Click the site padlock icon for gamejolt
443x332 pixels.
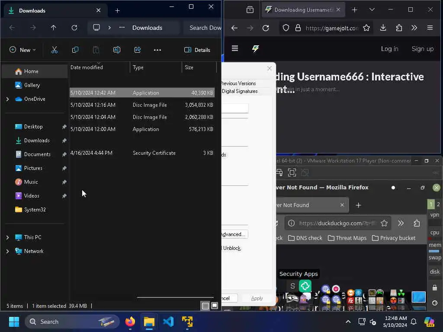(x=298, y=28)
